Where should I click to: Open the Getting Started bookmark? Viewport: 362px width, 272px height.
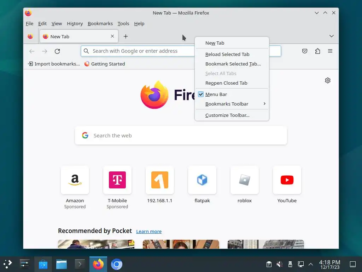coord(105,64)
